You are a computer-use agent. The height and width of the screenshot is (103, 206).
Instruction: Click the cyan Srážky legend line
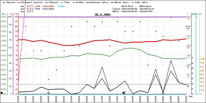coord(82,2)
